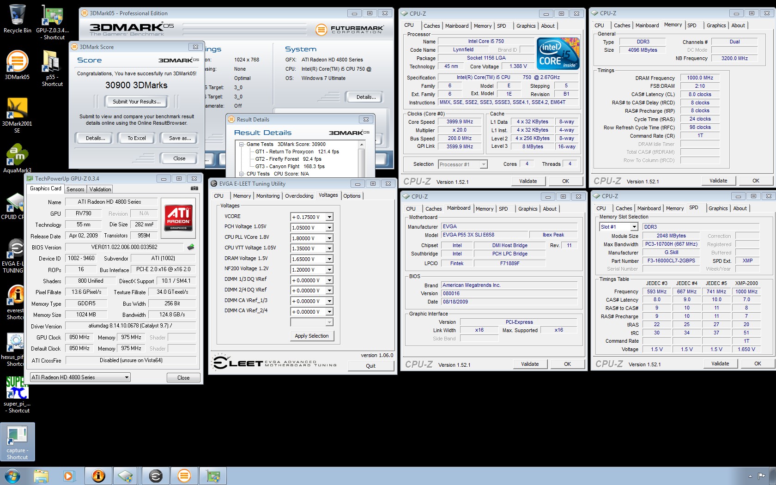Click the Result Details scrollbar up arrow
The width and height of the screenshot is (776, 485).
tap(362, 145)
